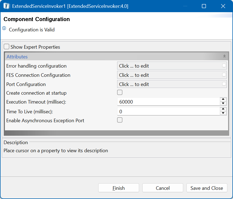Check Create connection at startup

(x=120, y=93)
